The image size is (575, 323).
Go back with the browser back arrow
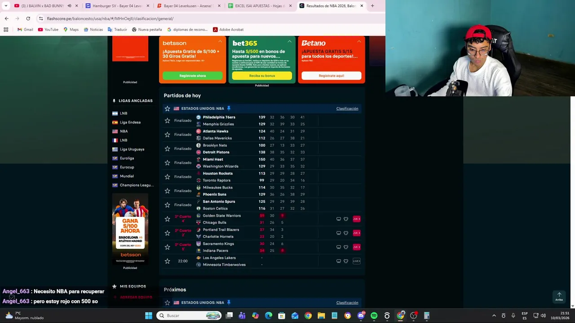pos(6,18)
